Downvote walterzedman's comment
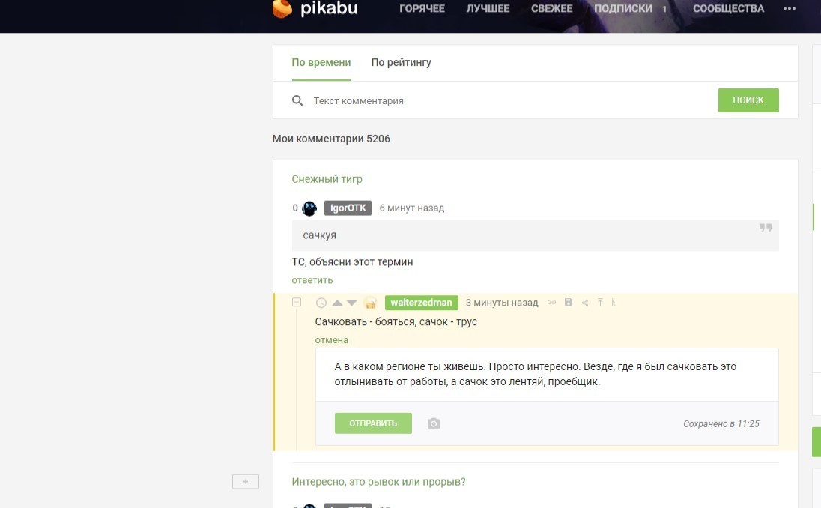 [x=352, y=303]
